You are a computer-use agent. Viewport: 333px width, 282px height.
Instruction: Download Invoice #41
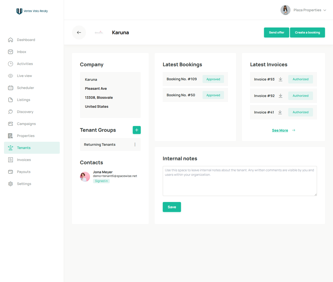point(280,112)
